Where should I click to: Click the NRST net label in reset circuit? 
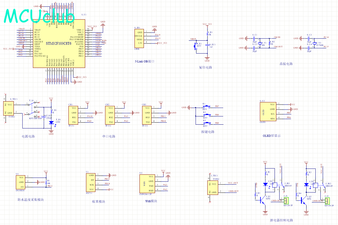tap(193, 39)
